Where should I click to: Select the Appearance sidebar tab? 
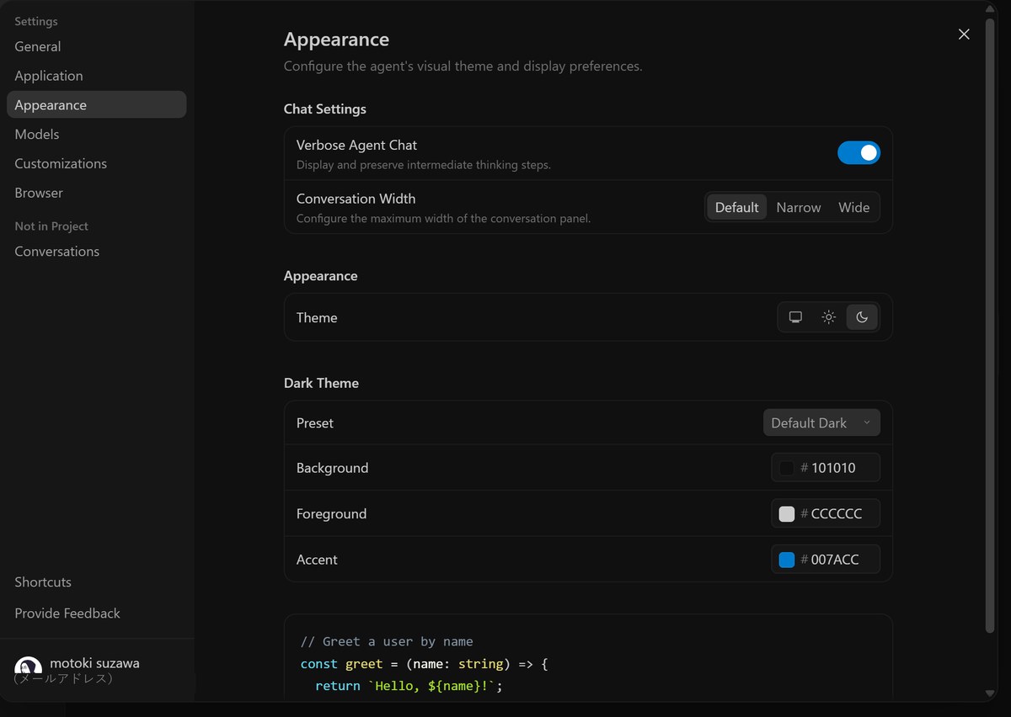96,104
